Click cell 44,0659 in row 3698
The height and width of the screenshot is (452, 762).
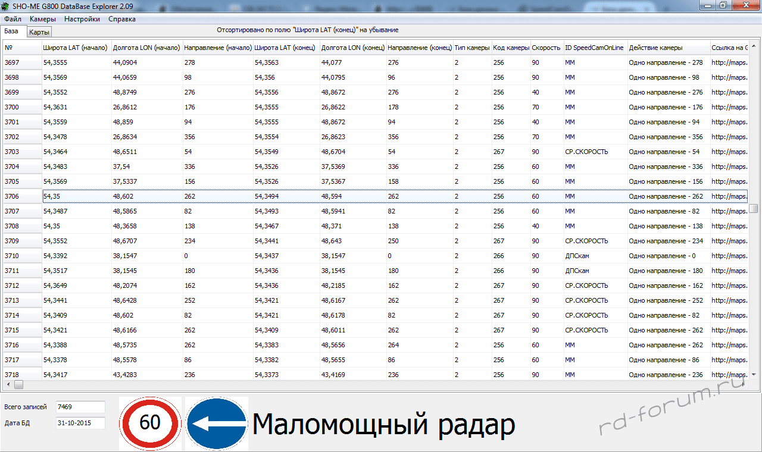146,77
